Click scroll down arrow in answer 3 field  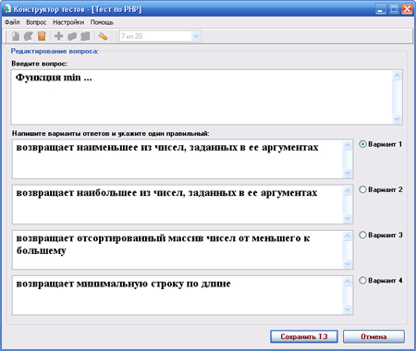coord(348,264)
